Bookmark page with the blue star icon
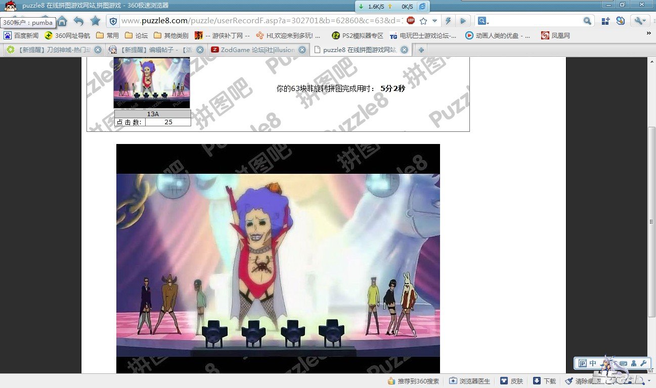The image size is (656, 388). tap(95, 21)
